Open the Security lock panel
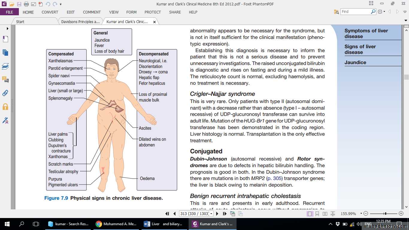 click(5, 107)
